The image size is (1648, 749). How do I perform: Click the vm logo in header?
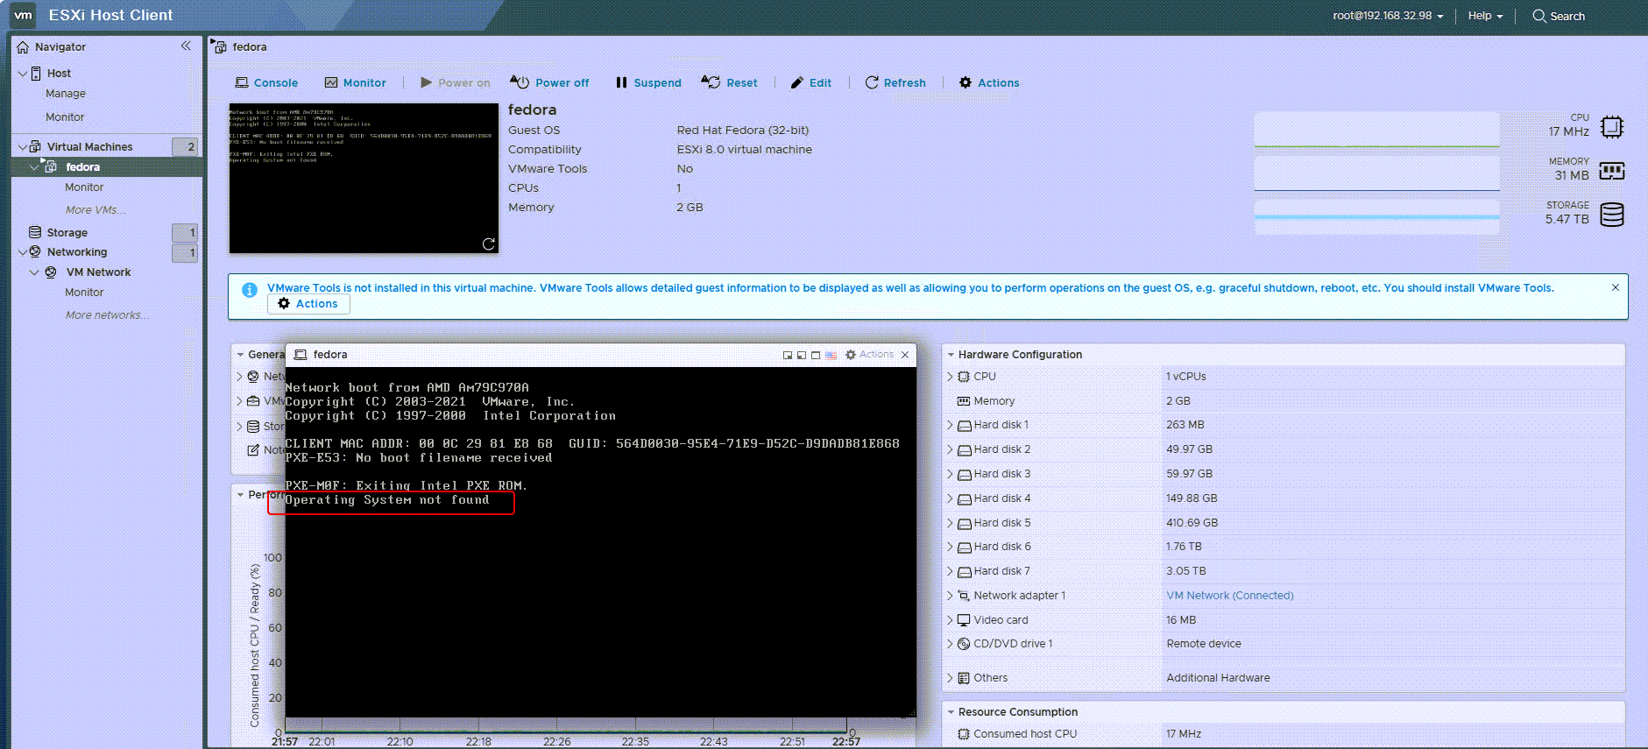(23, 15)
